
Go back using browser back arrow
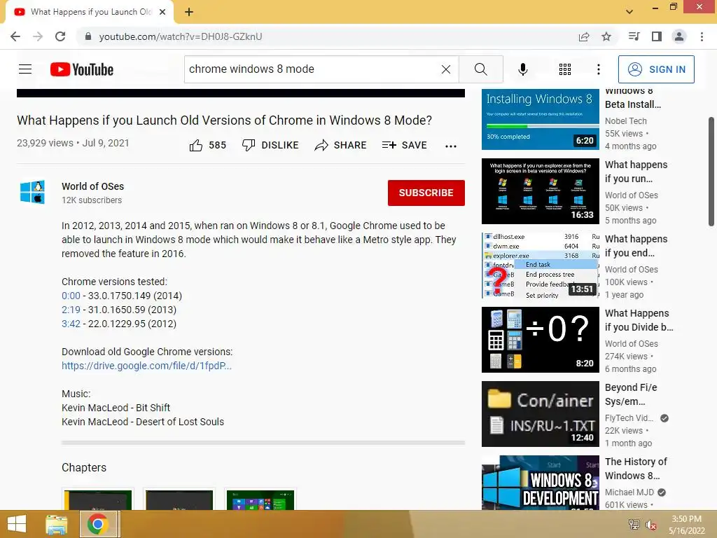[15, 36]
